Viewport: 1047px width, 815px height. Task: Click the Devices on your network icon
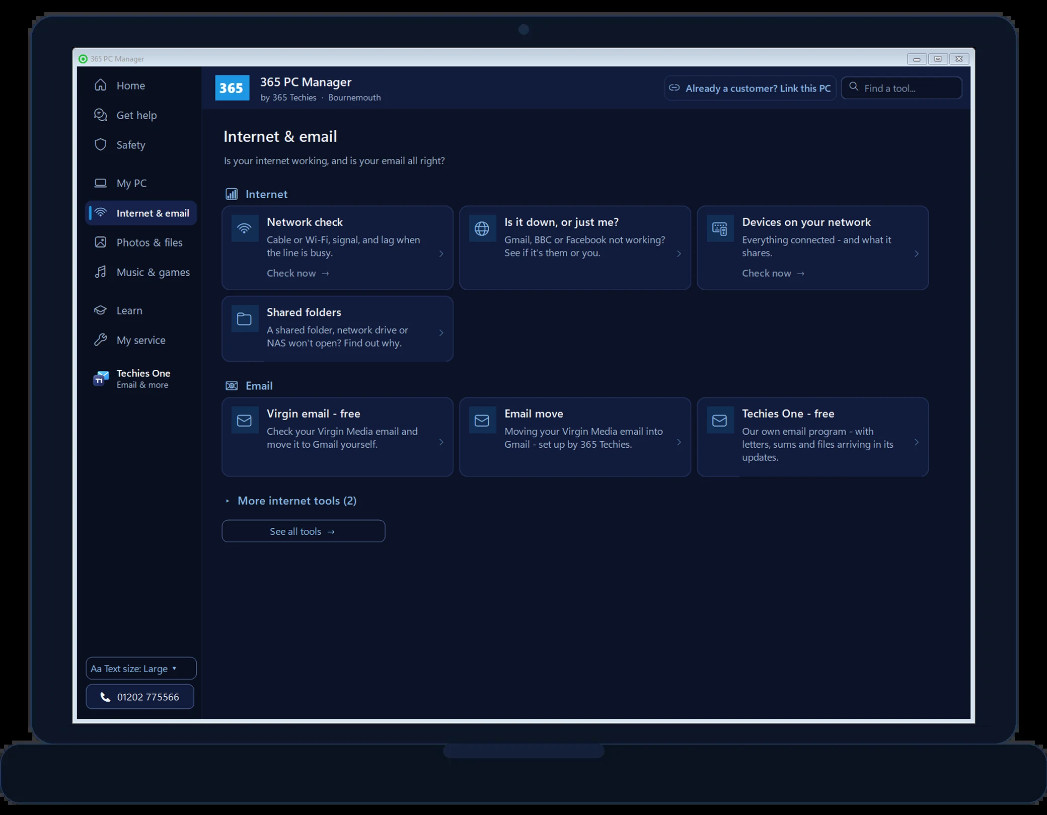(720, 228)
